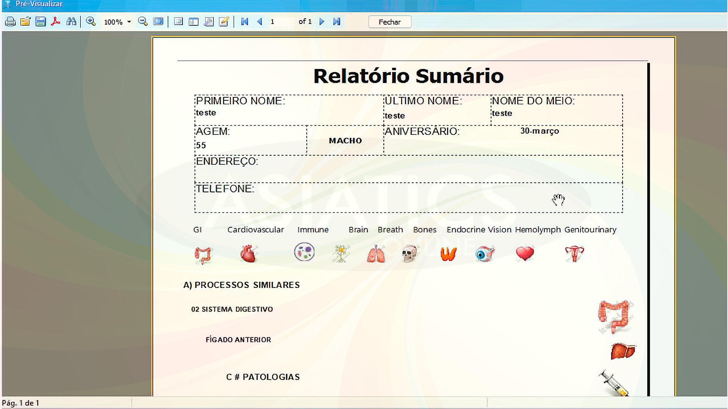This screenshot has width=728, height=409.
Task: Show the report outline panel icon
Action: (178, 22)
